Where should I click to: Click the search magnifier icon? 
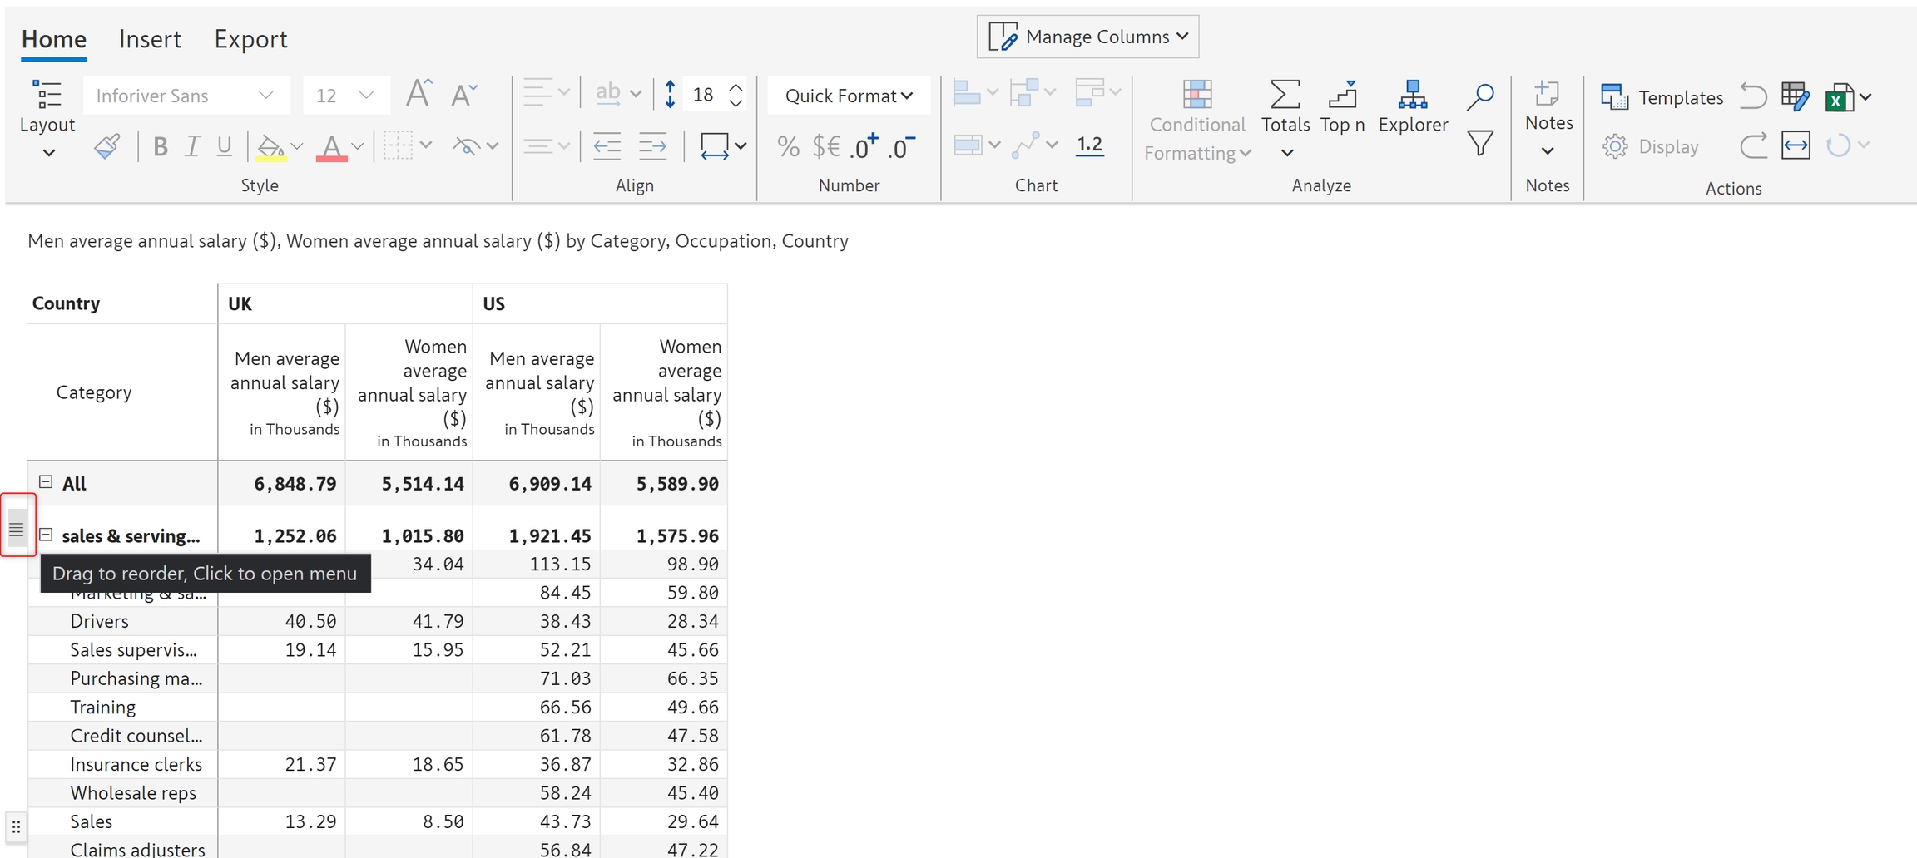click(1480, 96)
